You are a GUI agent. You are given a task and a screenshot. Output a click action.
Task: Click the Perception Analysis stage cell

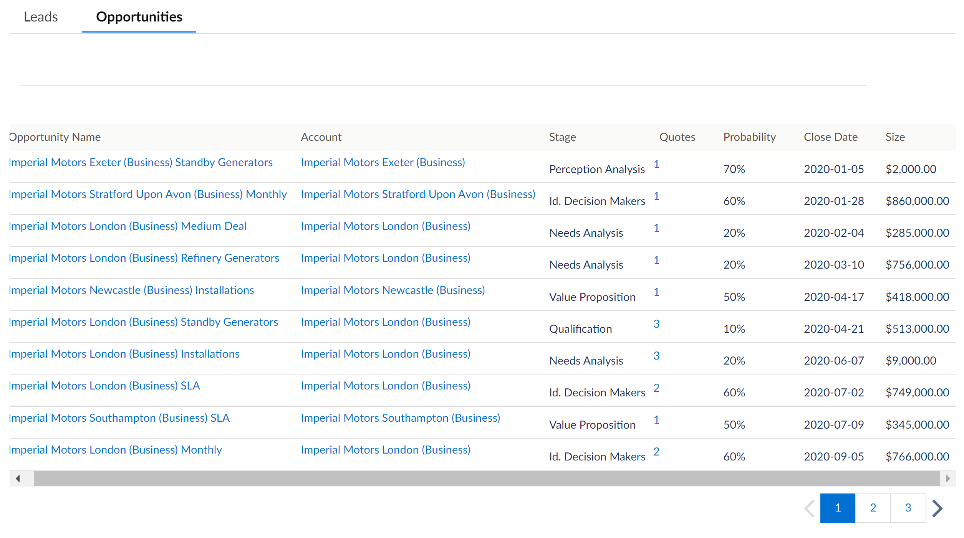(597, 169)
